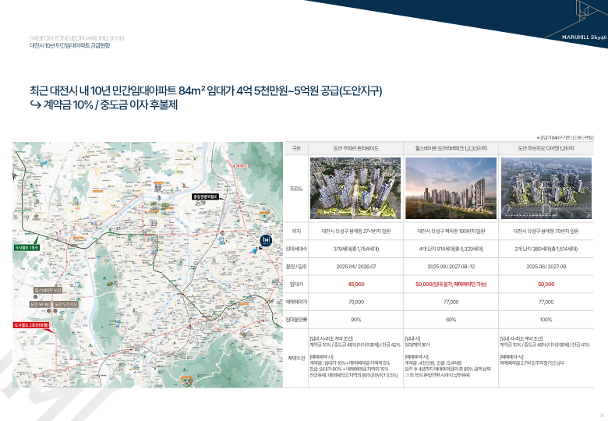Click '77,000' in the 푸르지오 column
This screenshot has height=421, width=608.
click(546, 302)
